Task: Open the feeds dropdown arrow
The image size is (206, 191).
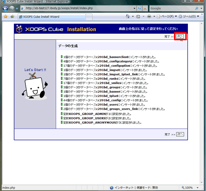Action: point(144,16)
